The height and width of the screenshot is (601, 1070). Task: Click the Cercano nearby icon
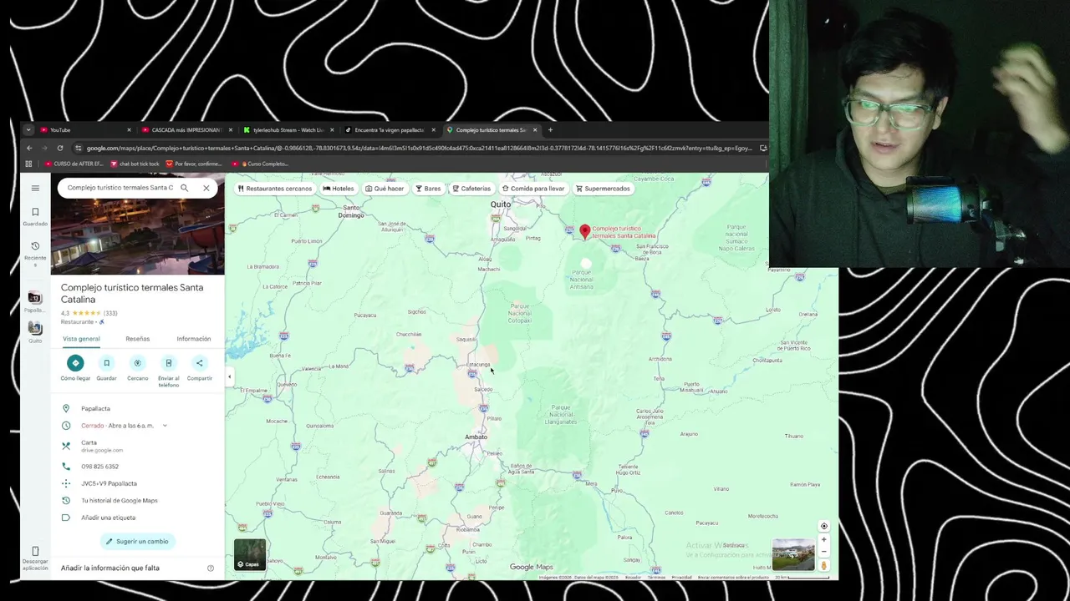(137, 362)
